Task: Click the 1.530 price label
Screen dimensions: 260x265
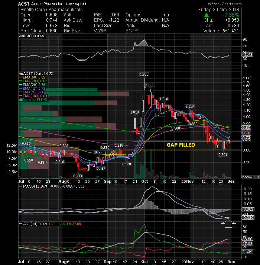Action: click(150, 85)
